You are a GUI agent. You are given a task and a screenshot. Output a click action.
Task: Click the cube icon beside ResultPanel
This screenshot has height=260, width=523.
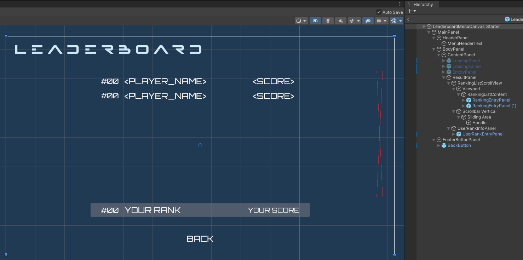449,77
